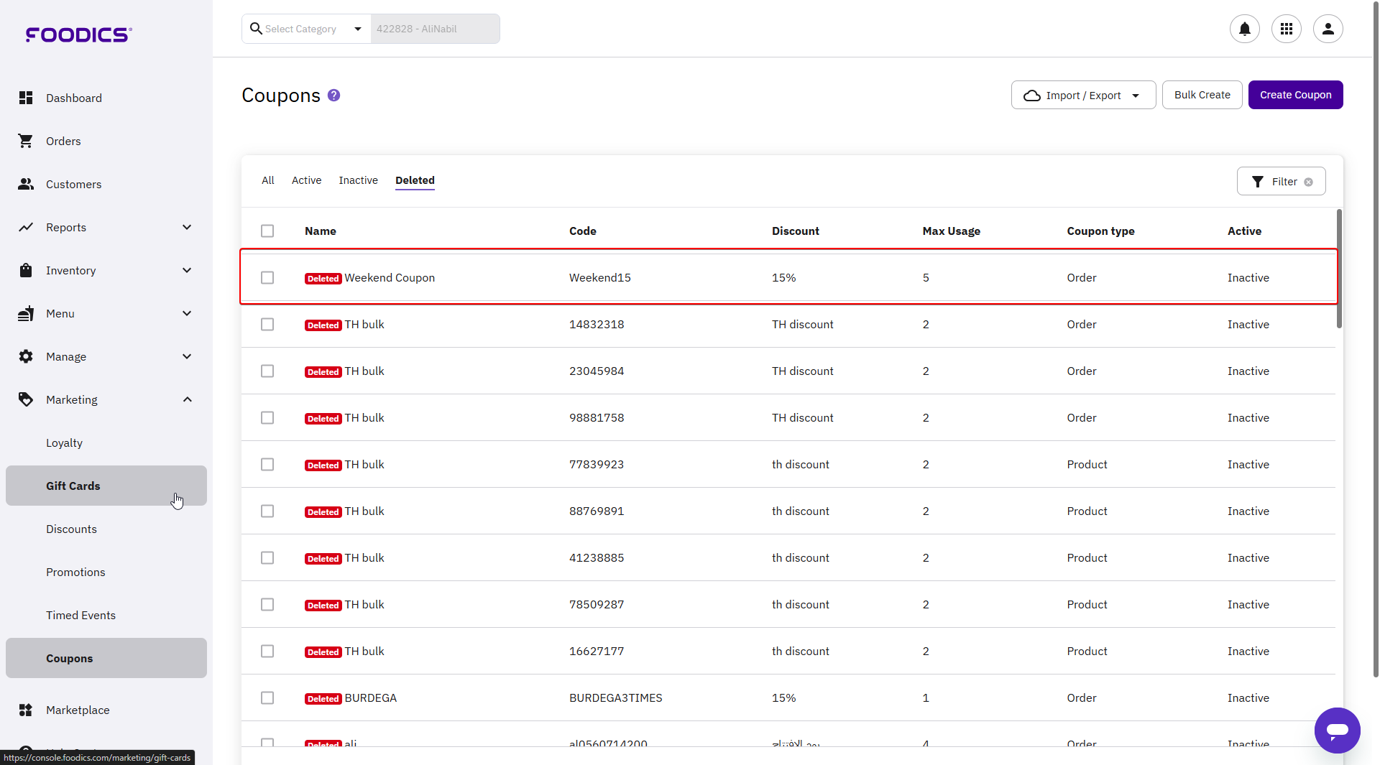The height and width of the screenshot is (765, 1380).
Task: Click the Coupons help question mark icon
Action: (x=333, y=96)
